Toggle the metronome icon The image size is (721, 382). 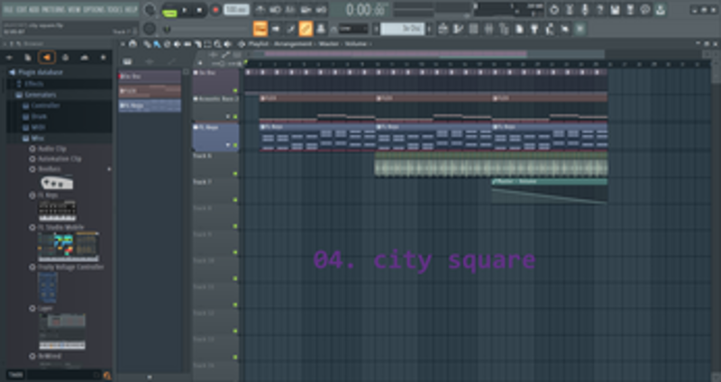tap(260, 10)
